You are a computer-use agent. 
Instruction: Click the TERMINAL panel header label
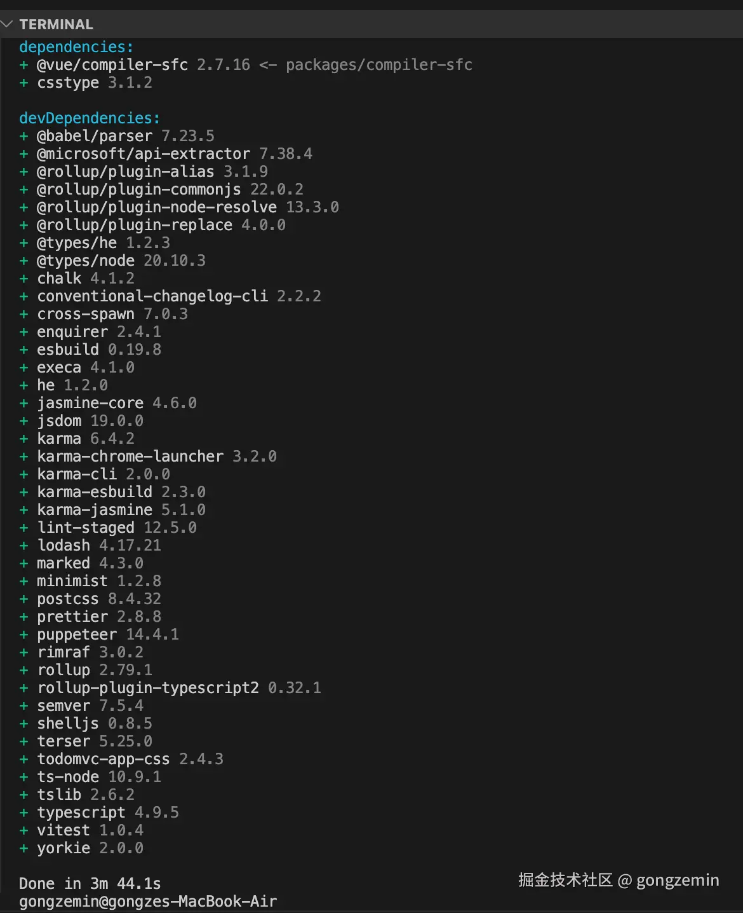tap(56, 24)
